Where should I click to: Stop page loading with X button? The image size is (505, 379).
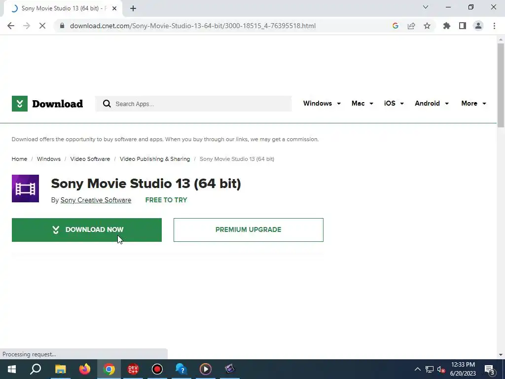(42, 26)
